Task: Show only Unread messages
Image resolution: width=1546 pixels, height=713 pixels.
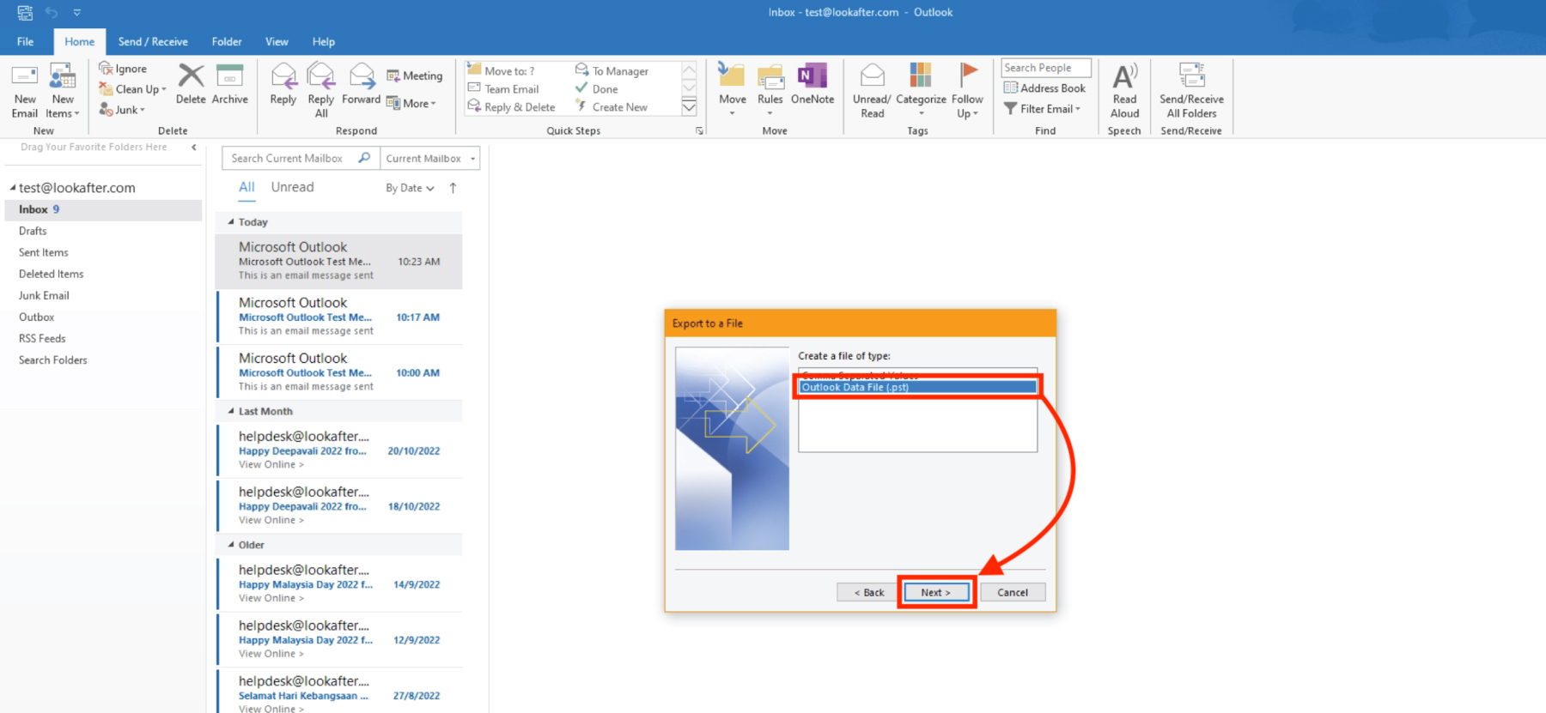Action: [x=292, y=187]
